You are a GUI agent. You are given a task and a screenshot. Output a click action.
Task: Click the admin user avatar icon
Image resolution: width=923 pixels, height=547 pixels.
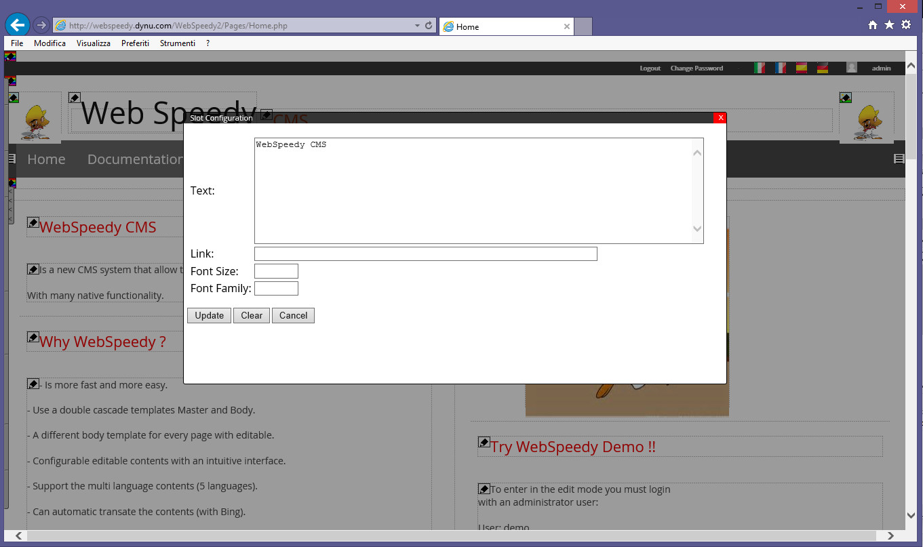(x=852, y=68)
